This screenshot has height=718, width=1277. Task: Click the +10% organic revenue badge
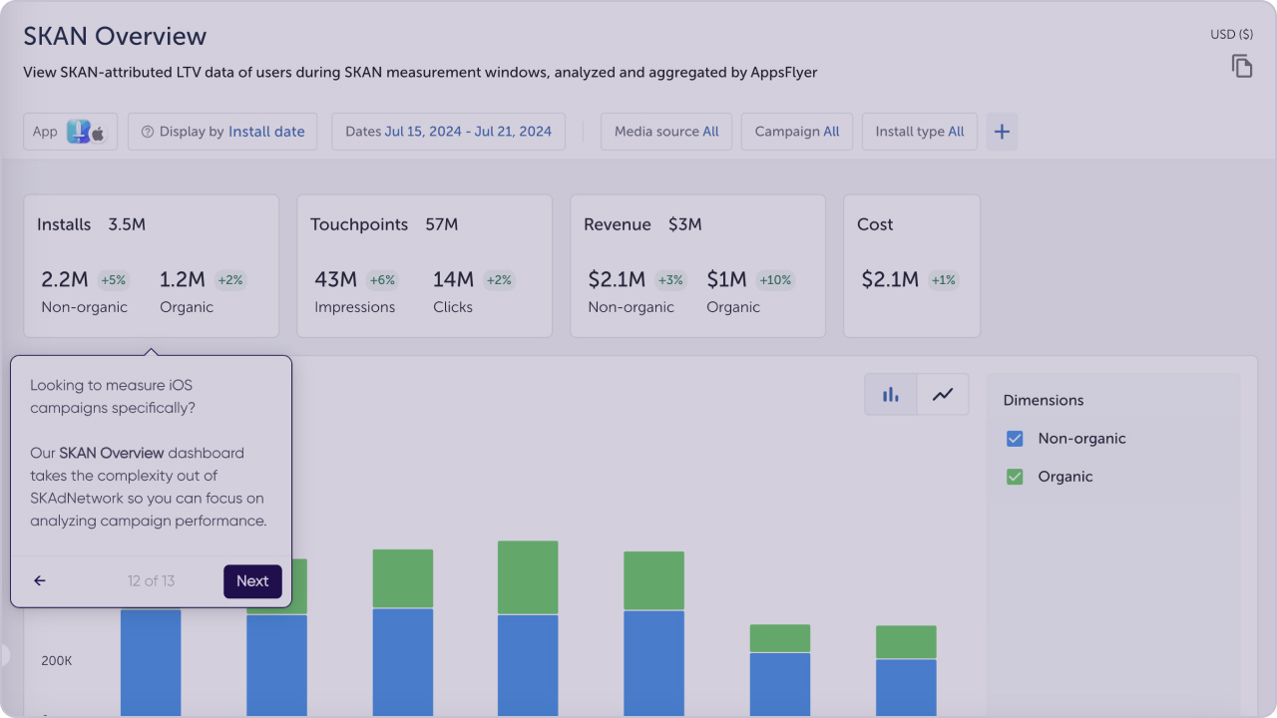tap(775, 280)
